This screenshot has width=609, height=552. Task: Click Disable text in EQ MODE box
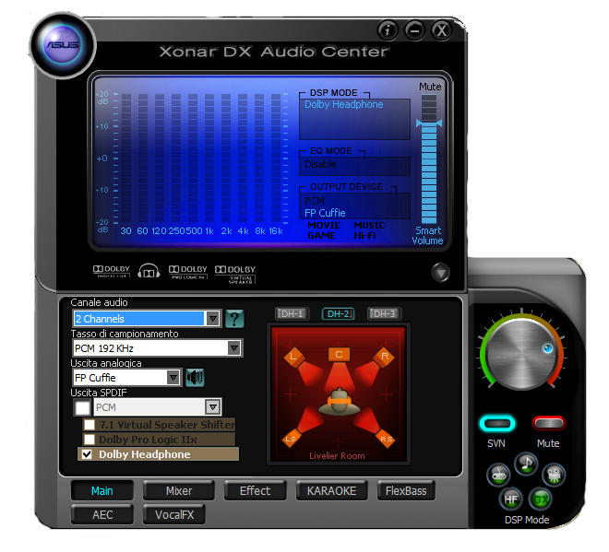(x=320, y=164)
